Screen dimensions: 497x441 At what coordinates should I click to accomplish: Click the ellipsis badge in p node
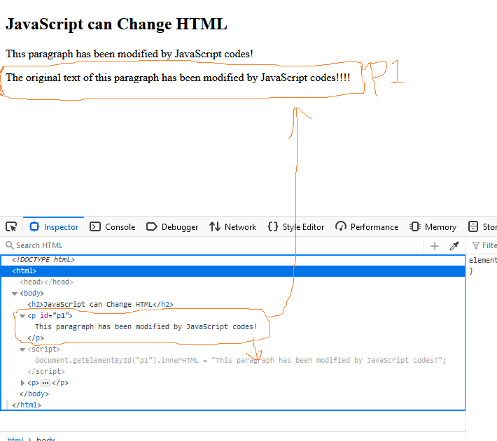pos(45,383)
